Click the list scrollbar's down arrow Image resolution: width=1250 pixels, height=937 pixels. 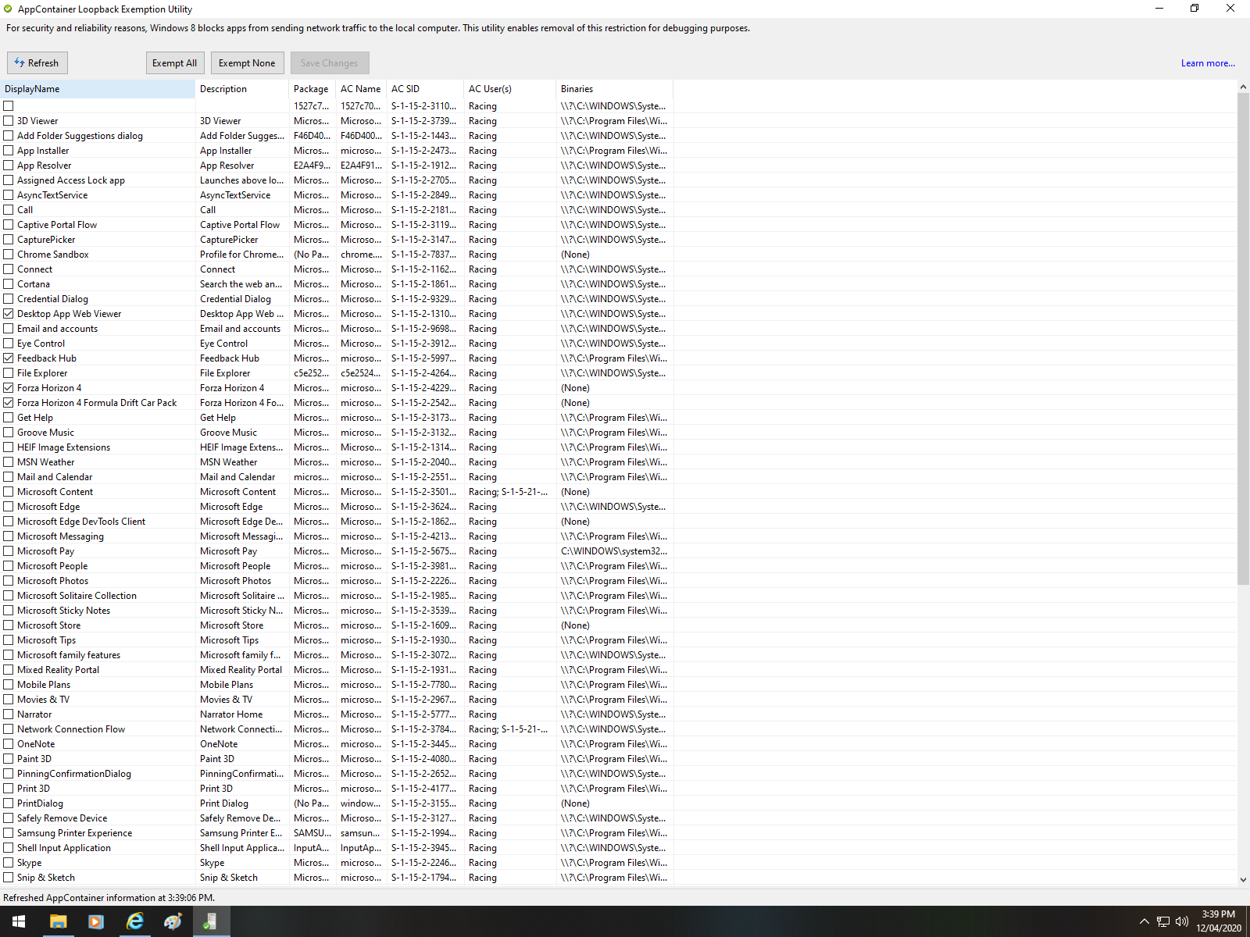click(x=1243, y=879)
